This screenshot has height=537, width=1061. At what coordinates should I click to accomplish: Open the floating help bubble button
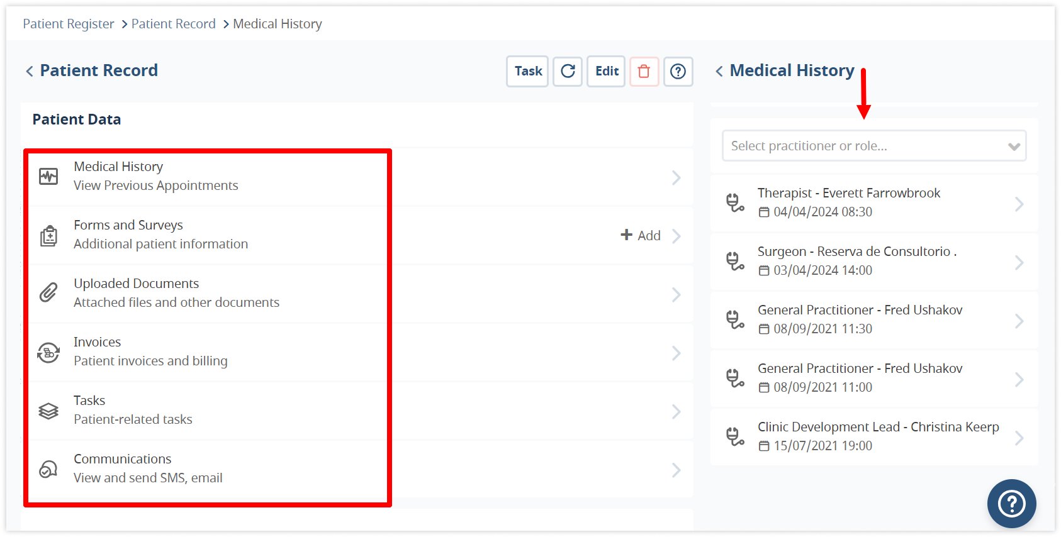tap(1011, 504)
